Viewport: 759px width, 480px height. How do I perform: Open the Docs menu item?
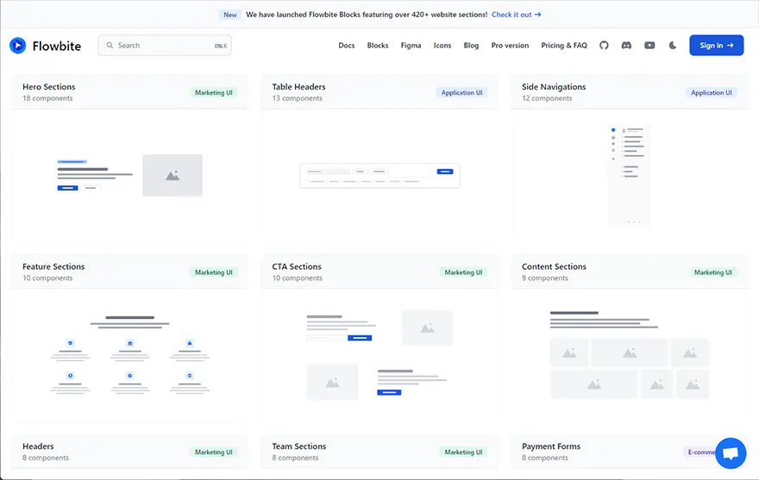tap(347, 46)
